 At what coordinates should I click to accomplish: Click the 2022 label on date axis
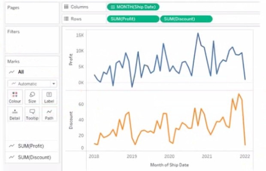tap(245, 156)
